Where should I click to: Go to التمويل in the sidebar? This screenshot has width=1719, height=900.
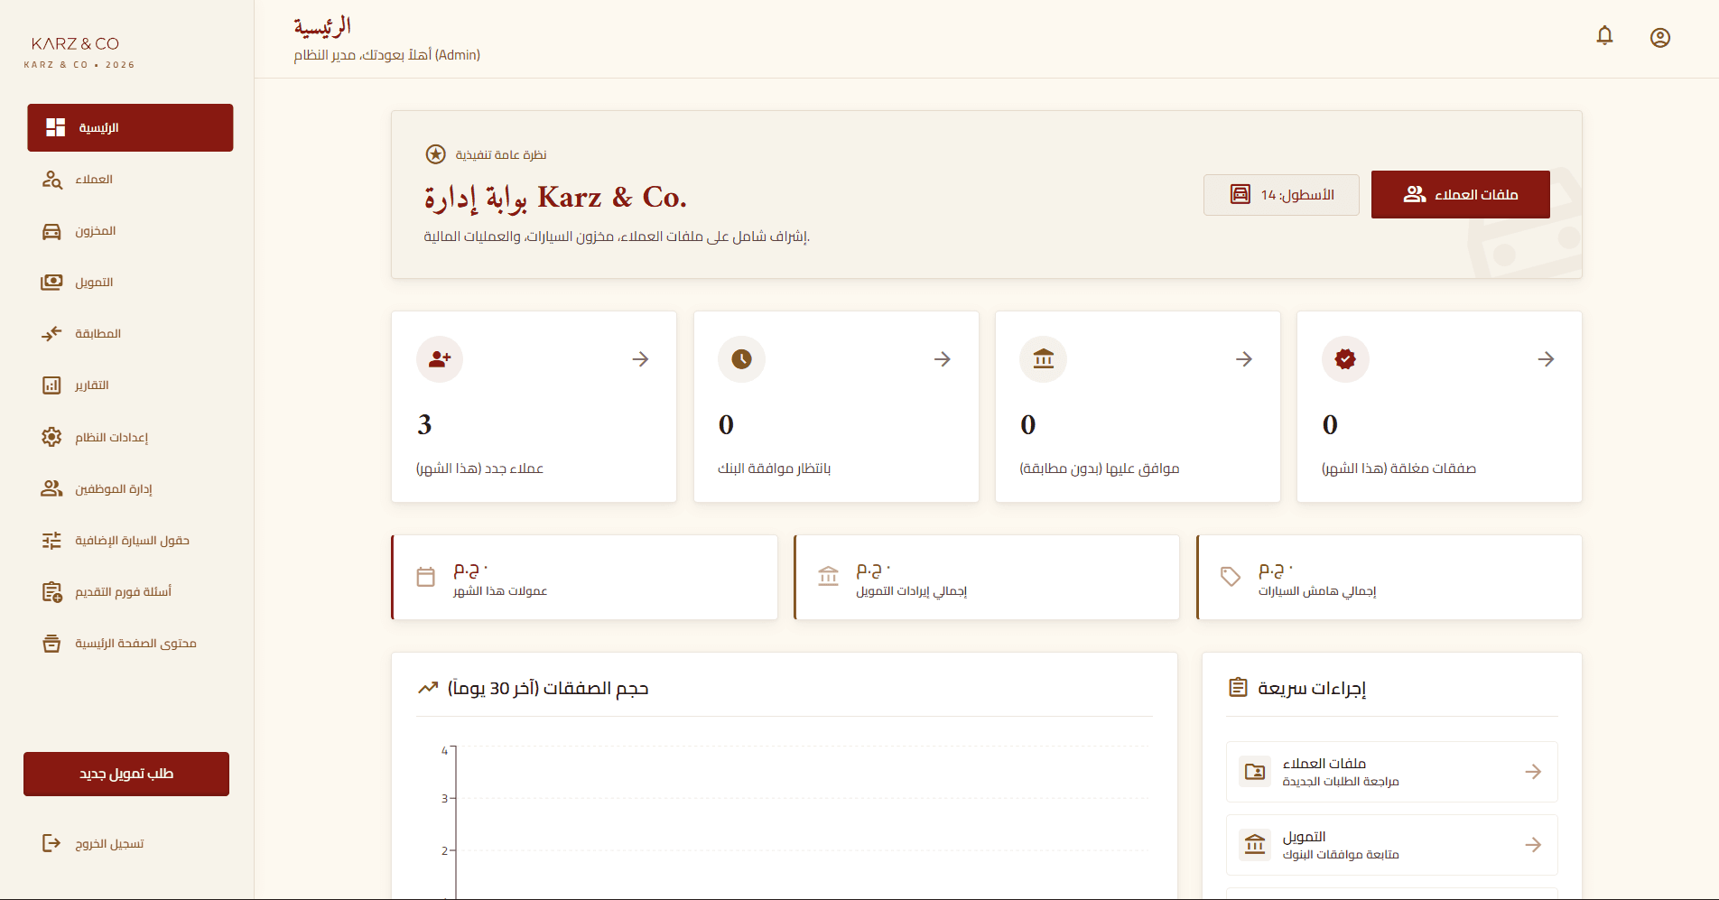[x=130, y=283]
